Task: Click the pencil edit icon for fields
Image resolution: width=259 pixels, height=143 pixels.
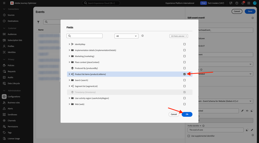Action: 242,111
